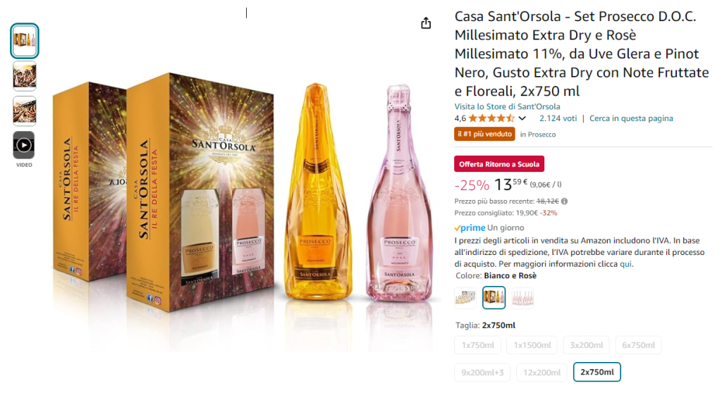Play the product video thumbnail
Viewport: 722px width, 393px height.
[x=24, y=145]
